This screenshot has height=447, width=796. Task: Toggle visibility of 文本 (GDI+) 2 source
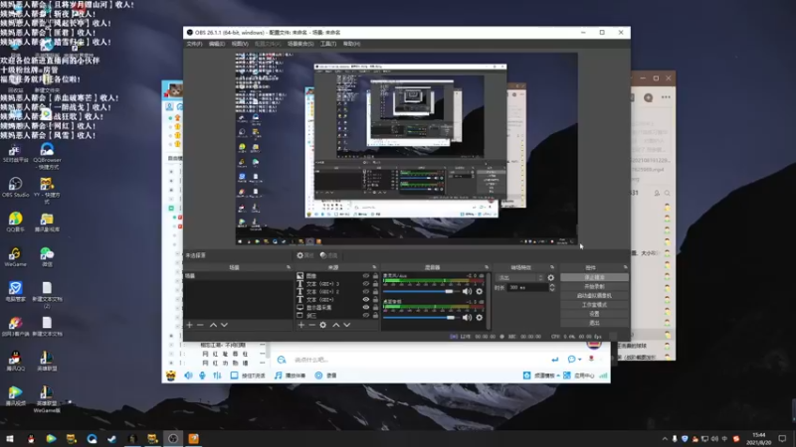(x=365, y=292)
